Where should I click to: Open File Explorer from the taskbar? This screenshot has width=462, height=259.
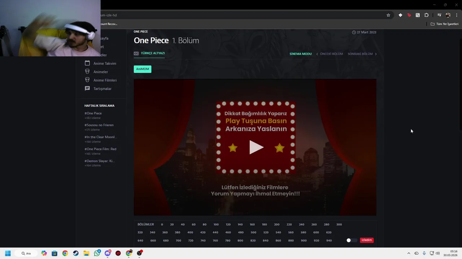[86, 253]
